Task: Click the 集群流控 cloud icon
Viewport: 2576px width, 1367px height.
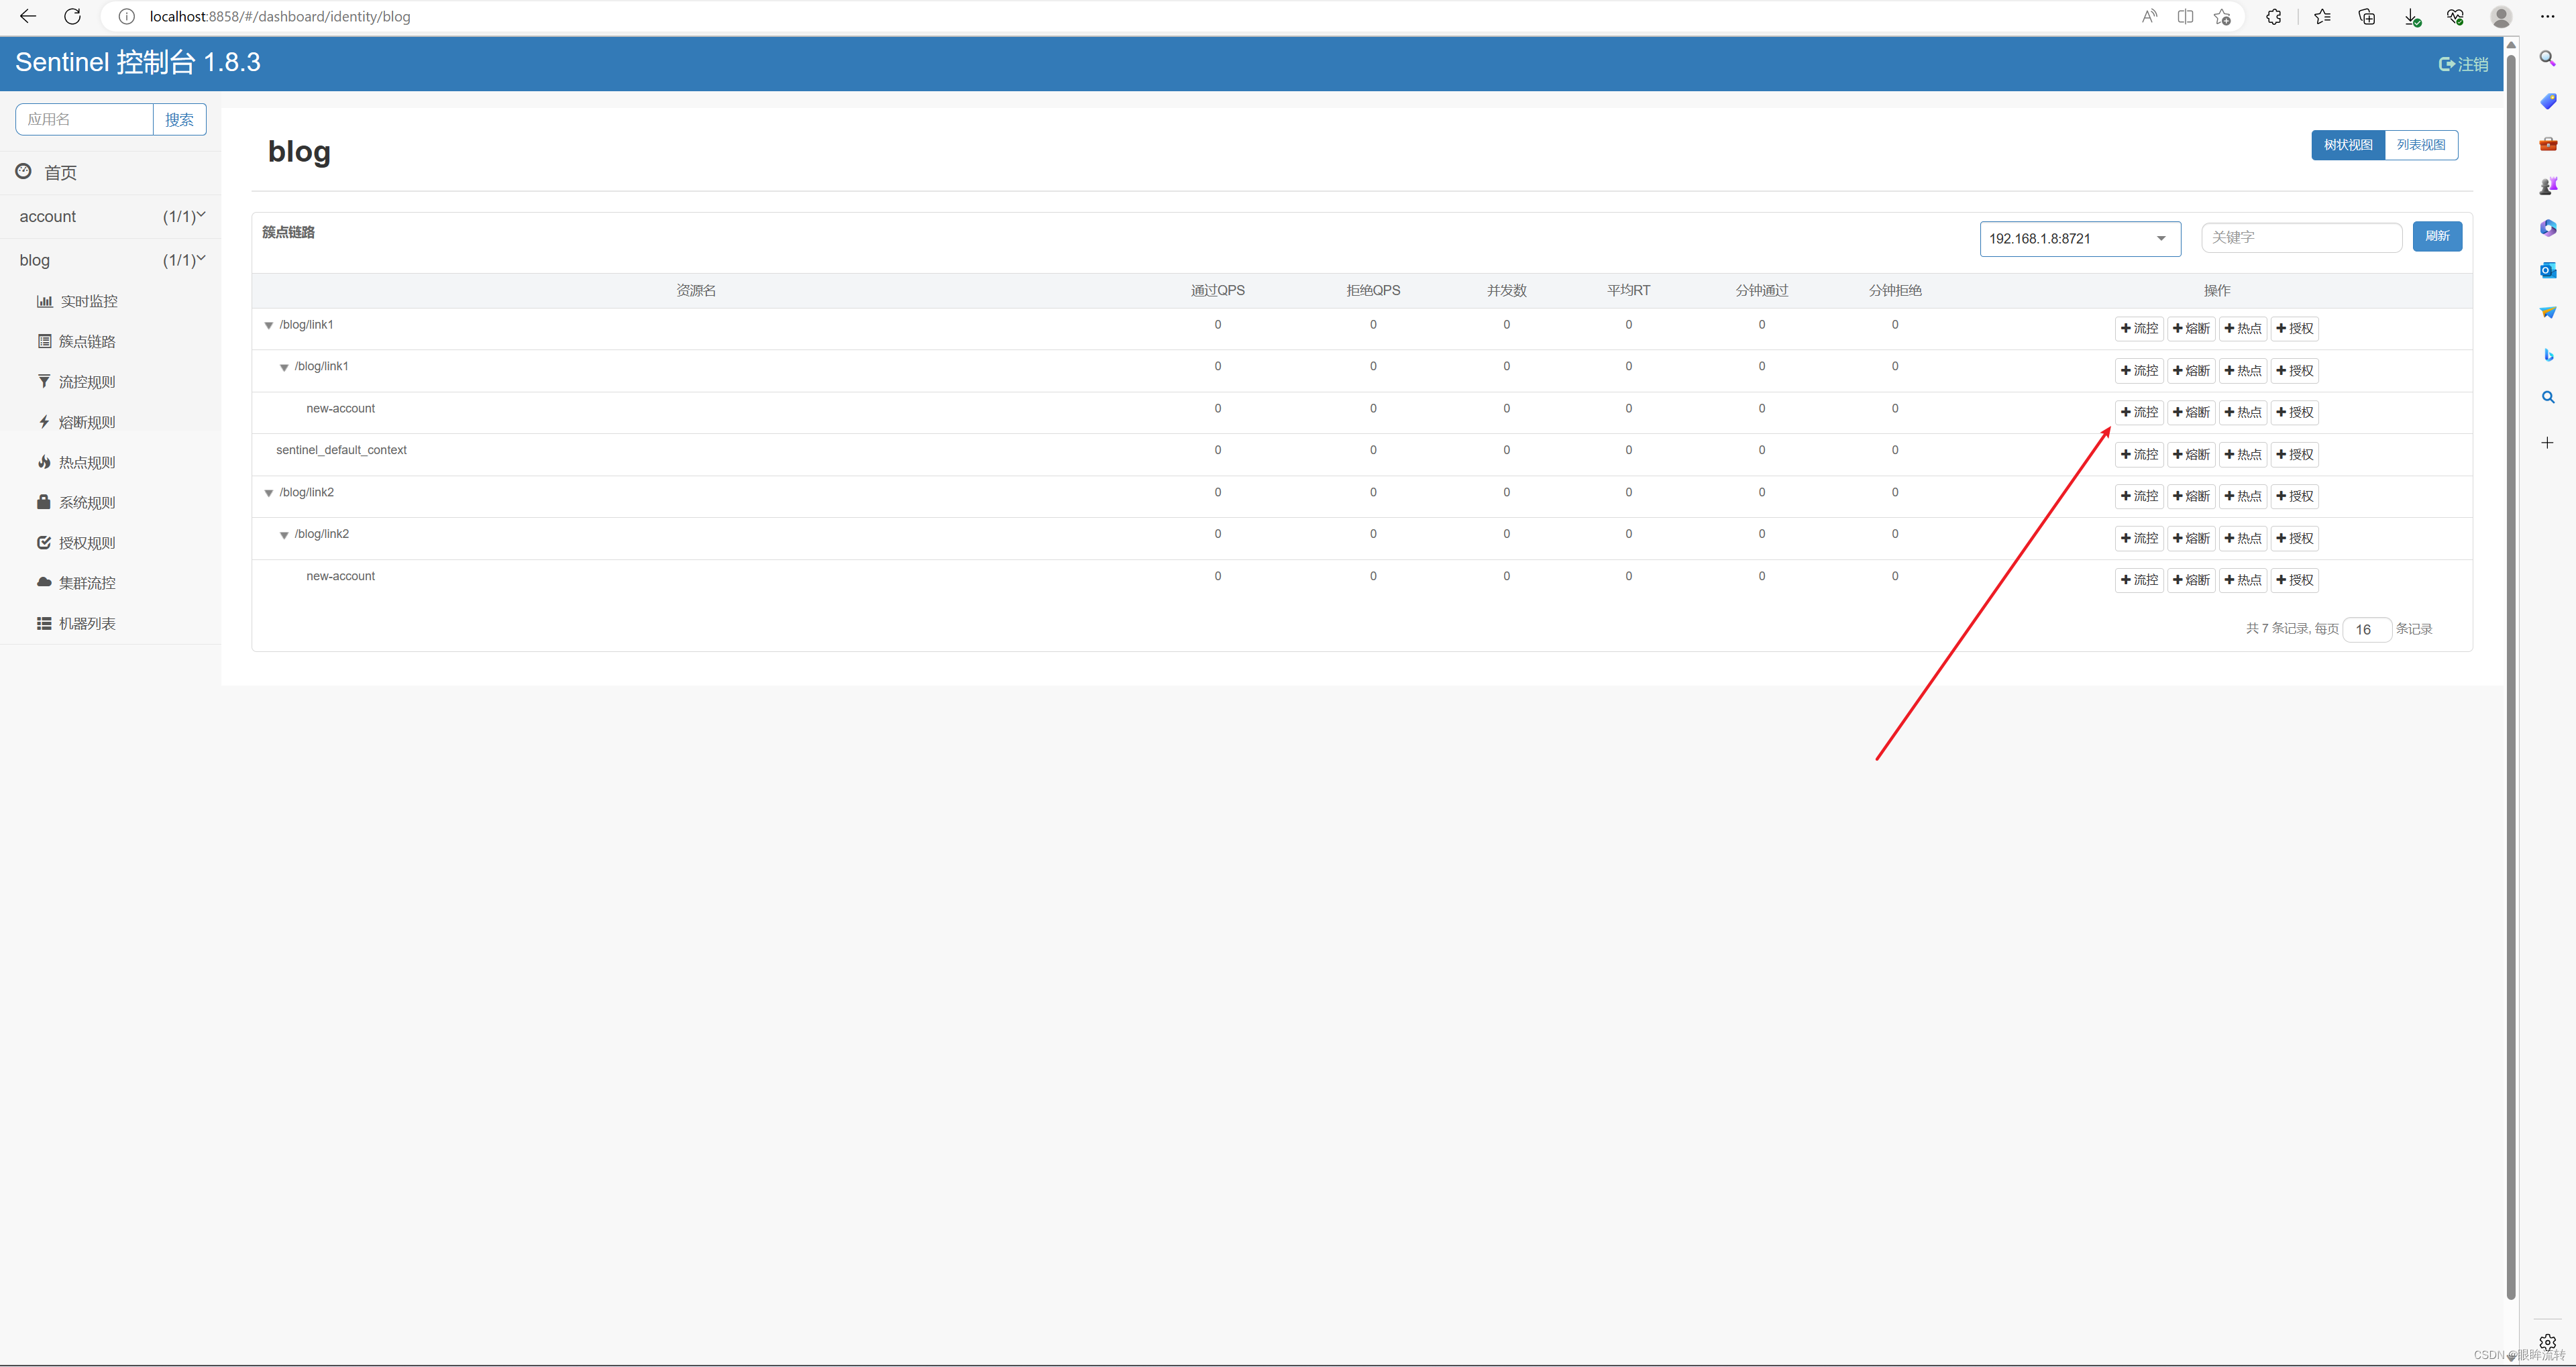Action: pos(44,582)
